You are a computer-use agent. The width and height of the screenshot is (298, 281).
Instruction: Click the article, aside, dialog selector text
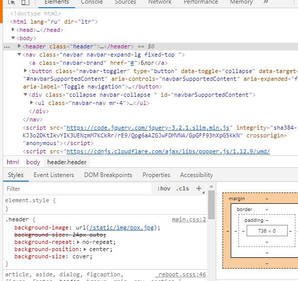click(x=64, y=274)
